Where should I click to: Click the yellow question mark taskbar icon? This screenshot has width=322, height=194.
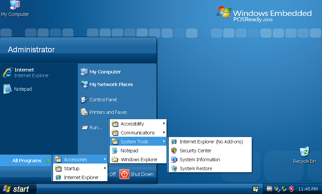point(255,189)
